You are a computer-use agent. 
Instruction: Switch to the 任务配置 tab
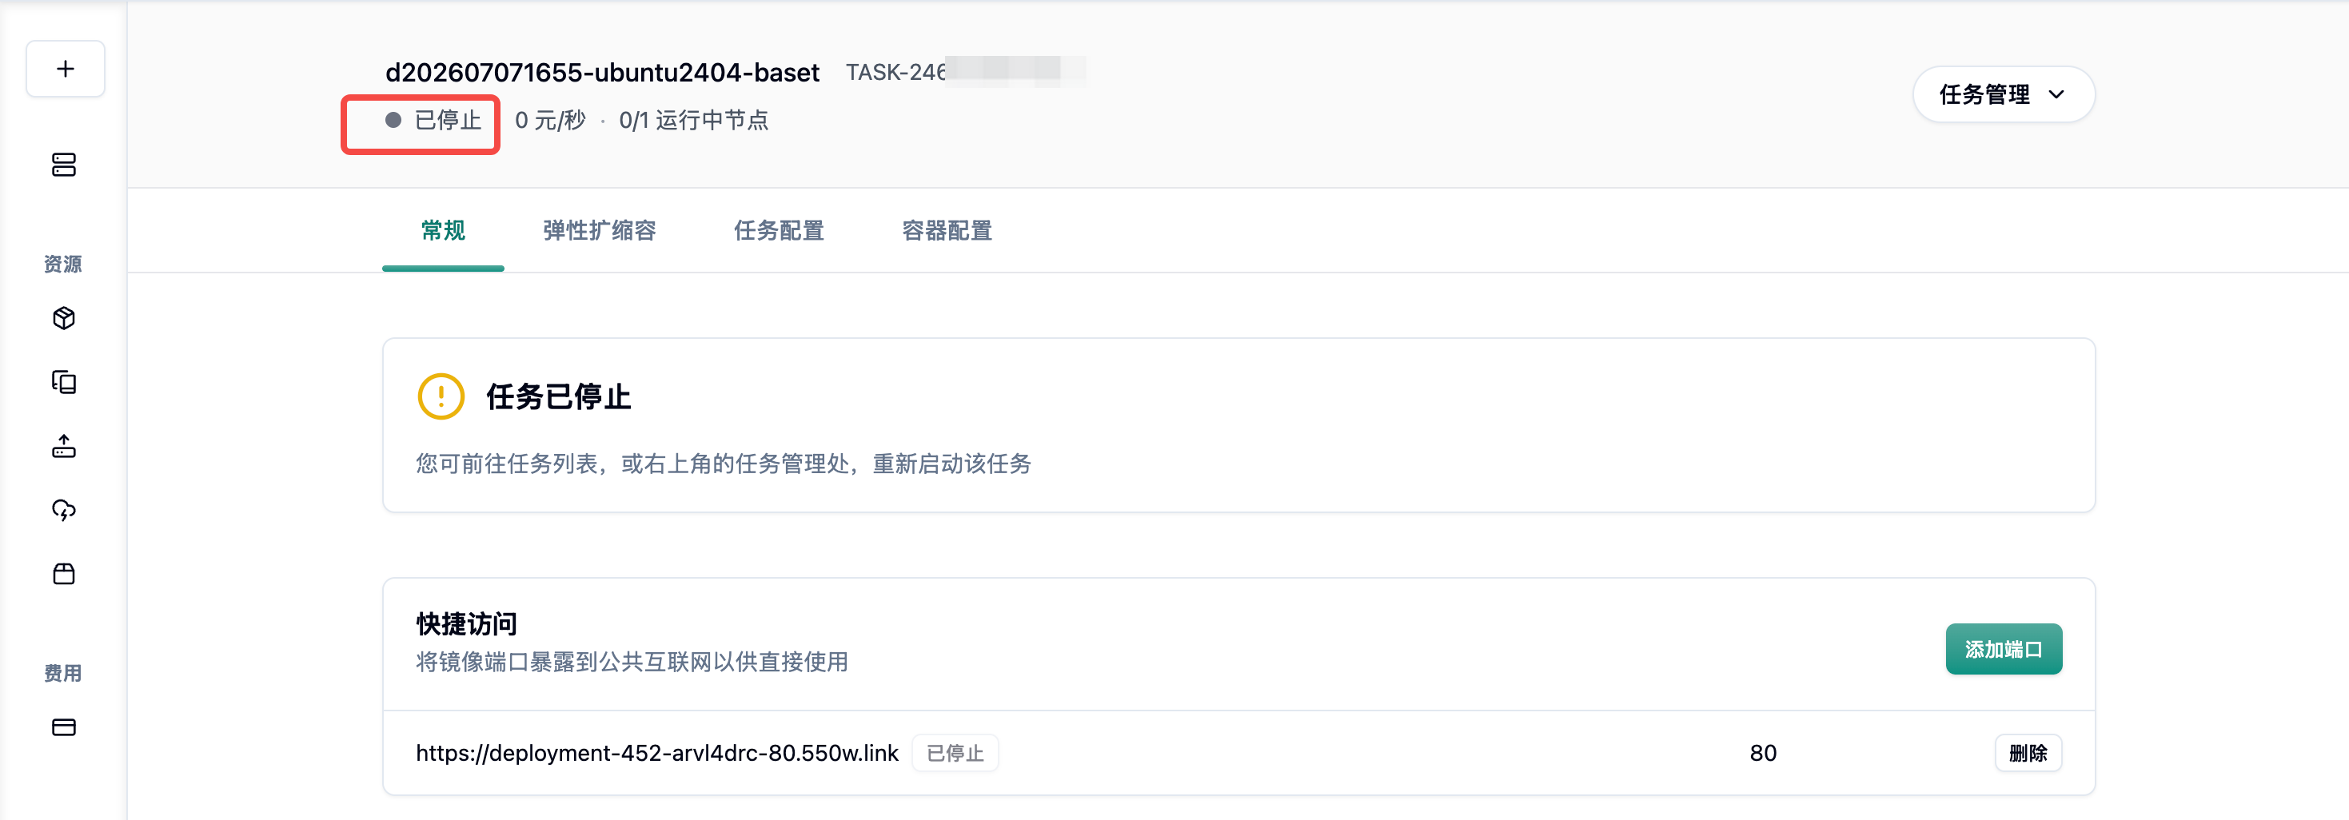click(779, 230)
